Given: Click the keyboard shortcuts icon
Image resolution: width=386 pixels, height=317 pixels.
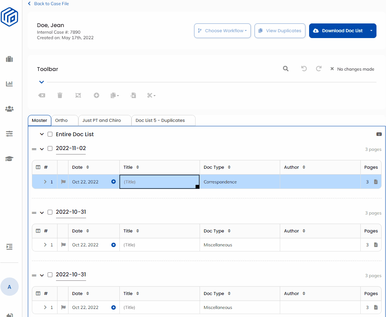Looking at the screenshot, I should point(379,134).
